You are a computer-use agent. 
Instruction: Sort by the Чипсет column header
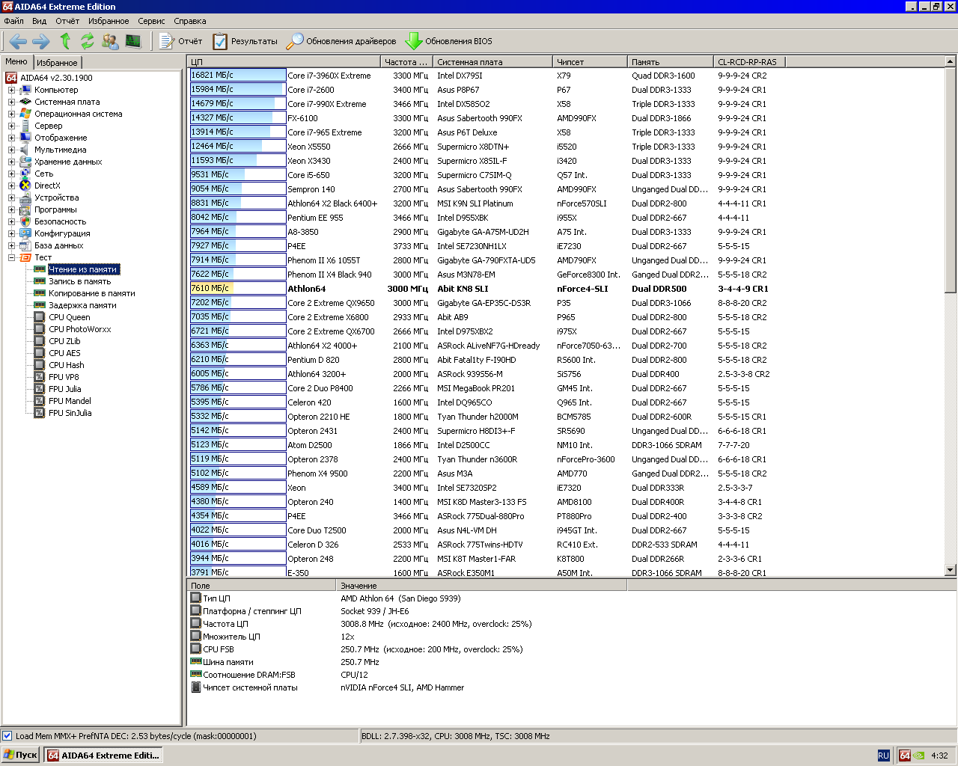point(591,62)
